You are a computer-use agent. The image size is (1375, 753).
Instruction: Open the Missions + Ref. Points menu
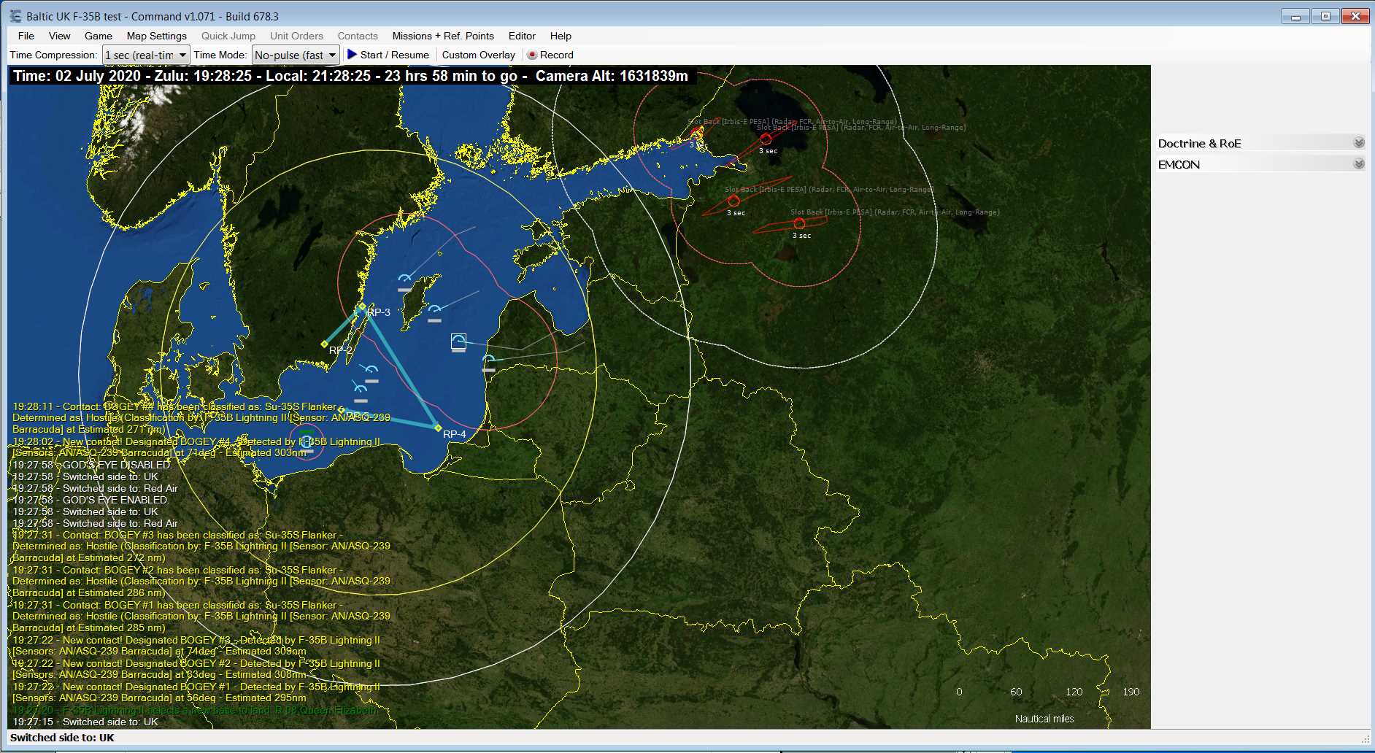point(443,36)
